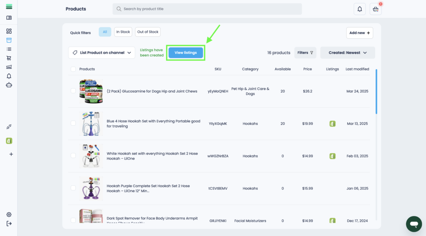Select the In Stock quick filter
This screenshot has height=236, width=426.
pyautogui.click(x=123, y=32)
